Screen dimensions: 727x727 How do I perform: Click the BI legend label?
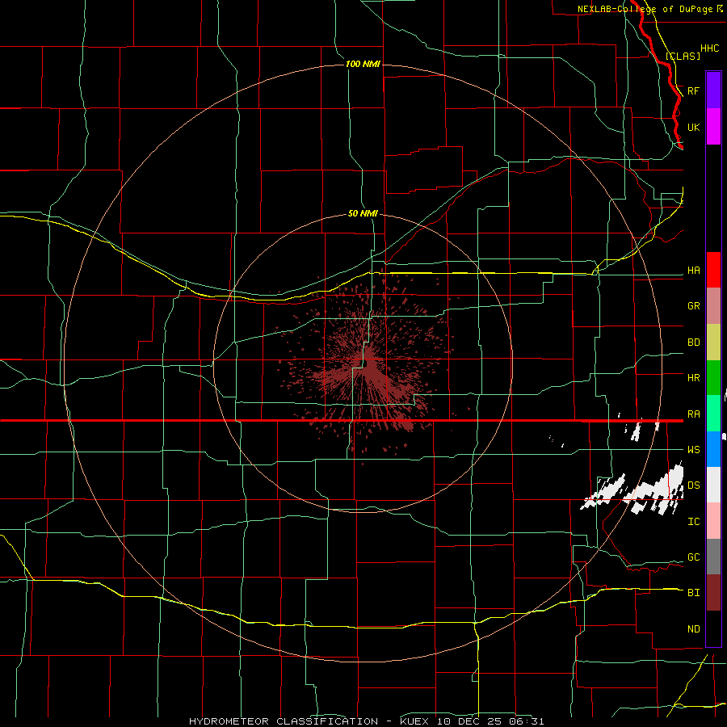pyautogui.click(x=693, y=593)
